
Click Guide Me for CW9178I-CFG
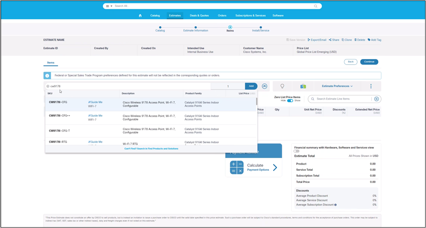point(96,102)
